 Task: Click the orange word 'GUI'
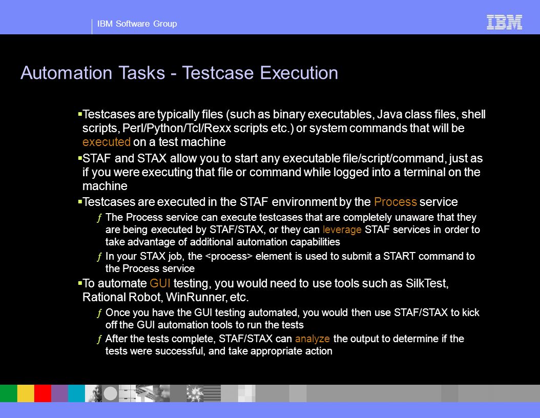[160, 283]
